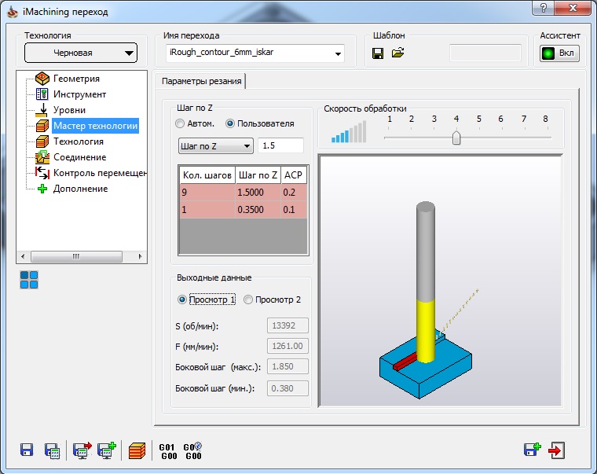Click the Геометрия tree icon

pyautogui.click(x=42, y=79)
